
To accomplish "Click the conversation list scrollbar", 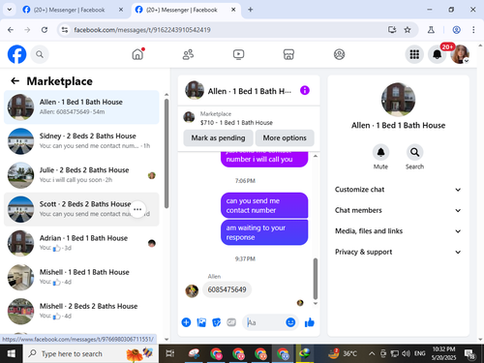I will [x=166, y=153].
